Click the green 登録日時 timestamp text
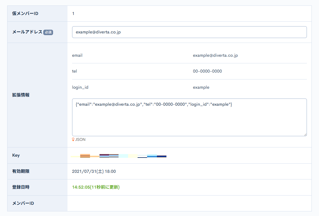 coord(96,187)
